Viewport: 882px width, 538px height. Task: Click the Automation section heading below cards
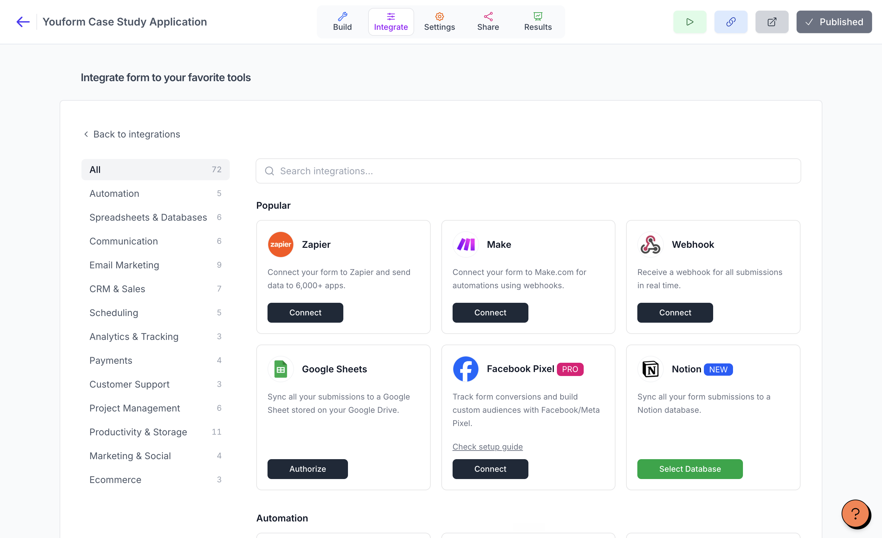282,518
